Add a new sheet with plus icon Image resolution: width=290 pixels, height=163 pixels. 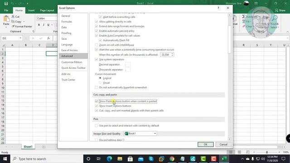(x=43, y=147)
